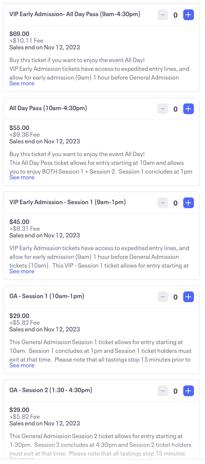This screenshot has height=464, width=205.
Task: Click the minus icon for VIP All Day Pass
Action: coord(163,15)
